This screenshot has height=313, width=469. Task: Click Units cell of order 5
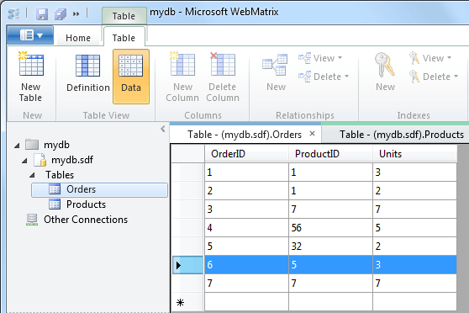(414, 247)
